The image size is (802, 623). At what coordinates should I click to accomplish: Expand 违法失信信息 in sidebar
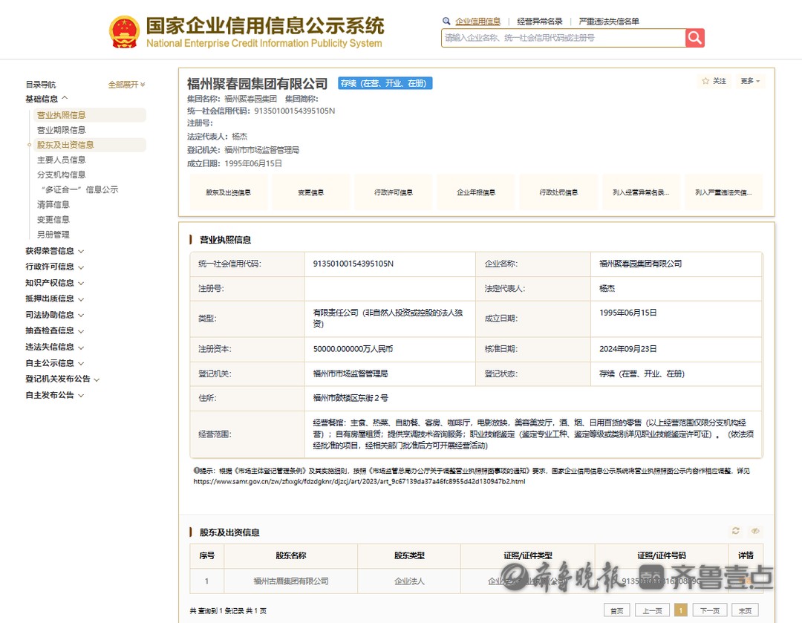[55, 347]
